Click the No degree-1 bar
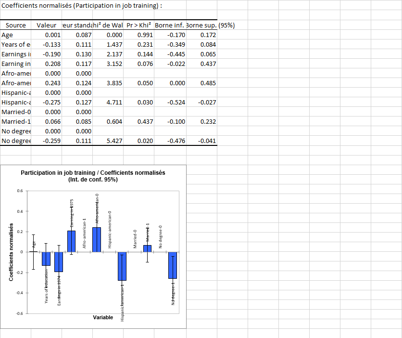Screen dimensions: 402x338 [172, 266]
